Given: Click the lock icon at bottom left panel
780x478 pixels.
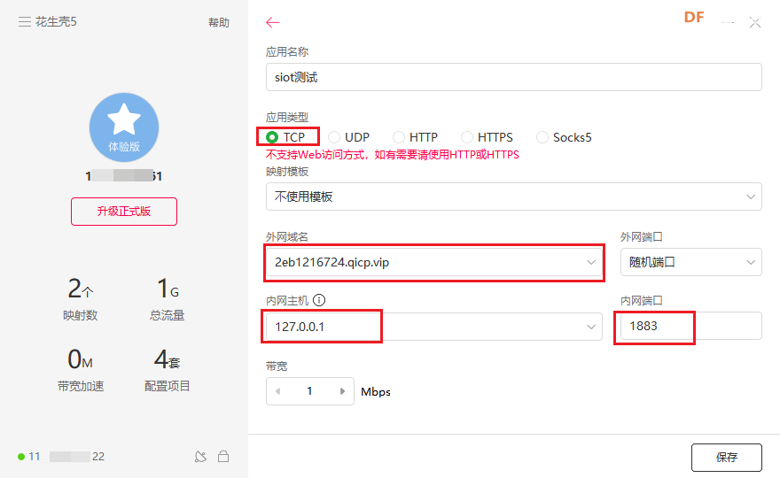Looking at the screenshot, I should [x=223, y=457].
